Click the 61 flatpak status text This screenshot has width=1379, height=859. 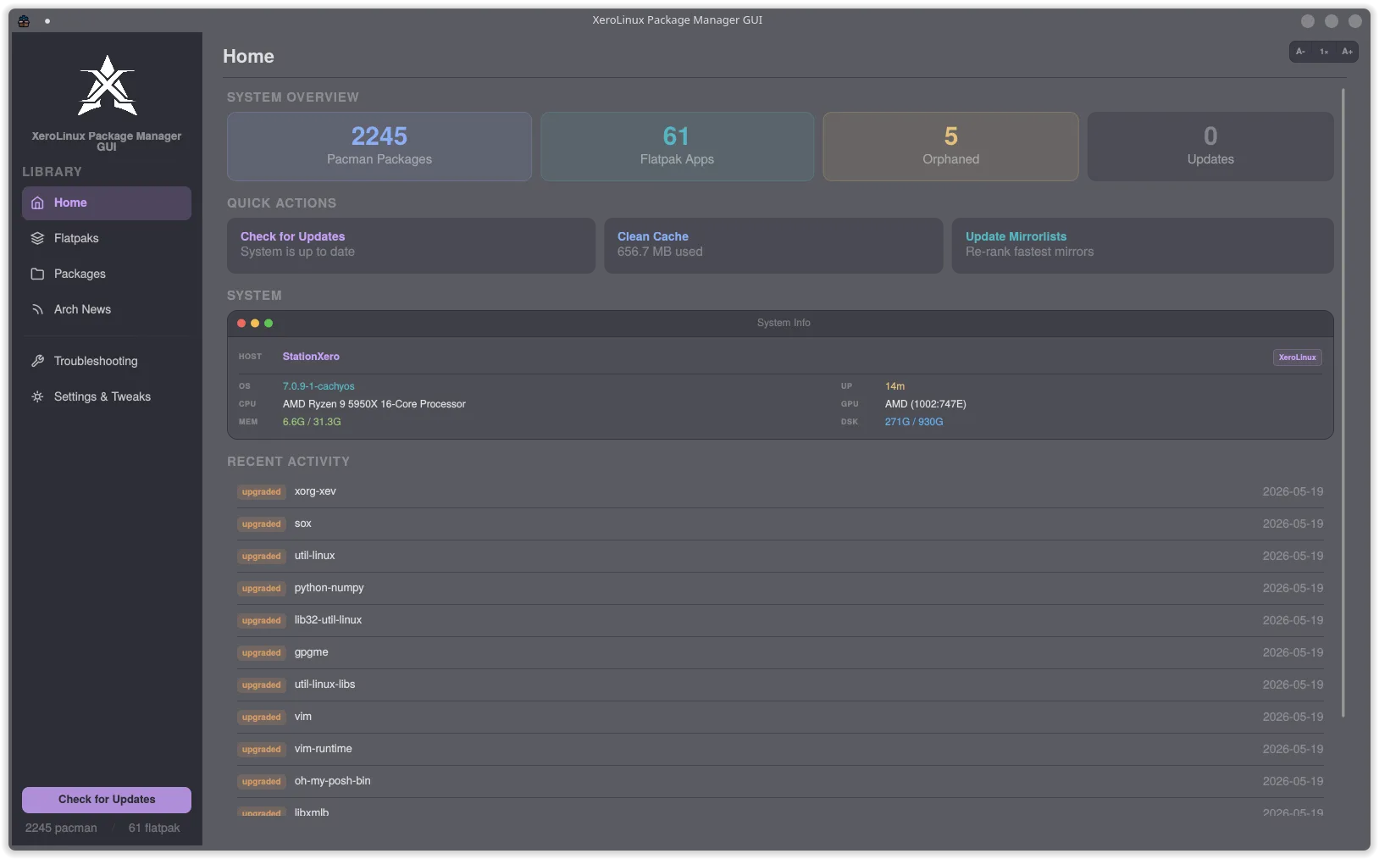tap(154, 829)
